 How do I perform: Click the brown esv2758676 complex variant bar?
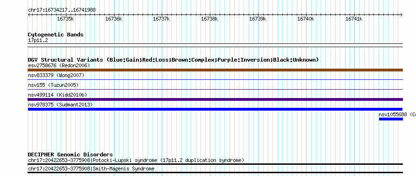point(215,70)
